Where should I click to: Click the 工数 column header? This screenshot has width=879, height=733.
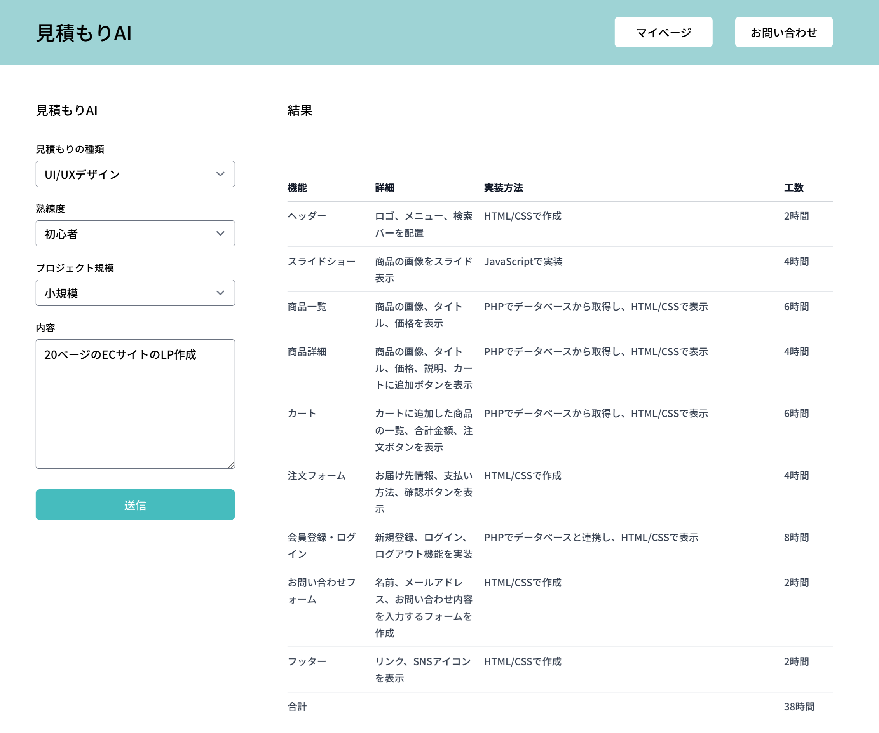794,188
